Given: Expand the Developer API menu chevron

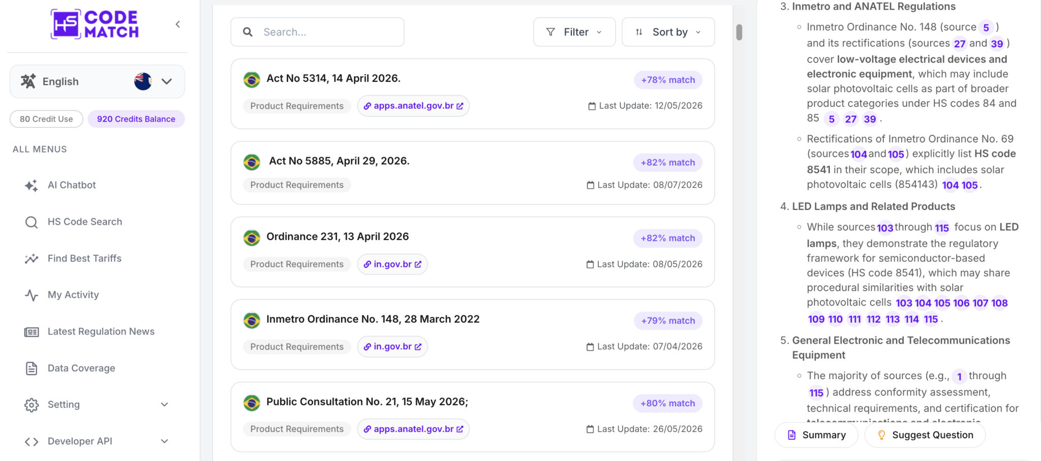Looking at the screenshot, I should [164, 441].
